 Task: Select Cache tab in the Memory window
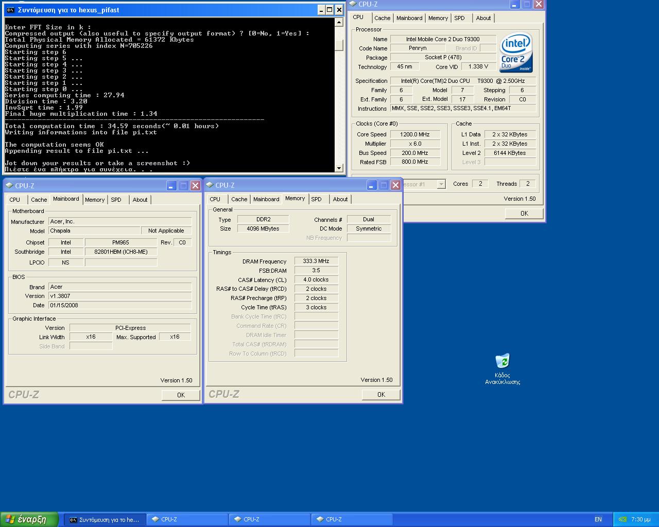pos(239,199)
